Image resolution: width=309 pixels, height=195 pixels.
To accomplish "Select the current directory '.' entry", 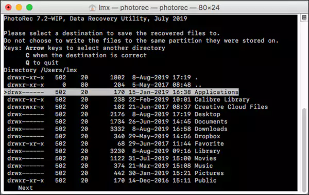I will tap(102, 77).
